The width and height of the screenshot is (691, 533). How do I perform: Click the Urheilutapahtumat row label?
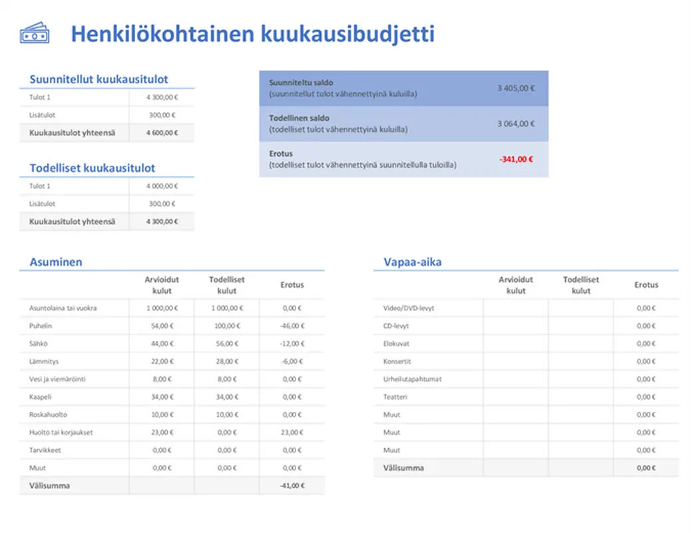click(x=412, y=379)
